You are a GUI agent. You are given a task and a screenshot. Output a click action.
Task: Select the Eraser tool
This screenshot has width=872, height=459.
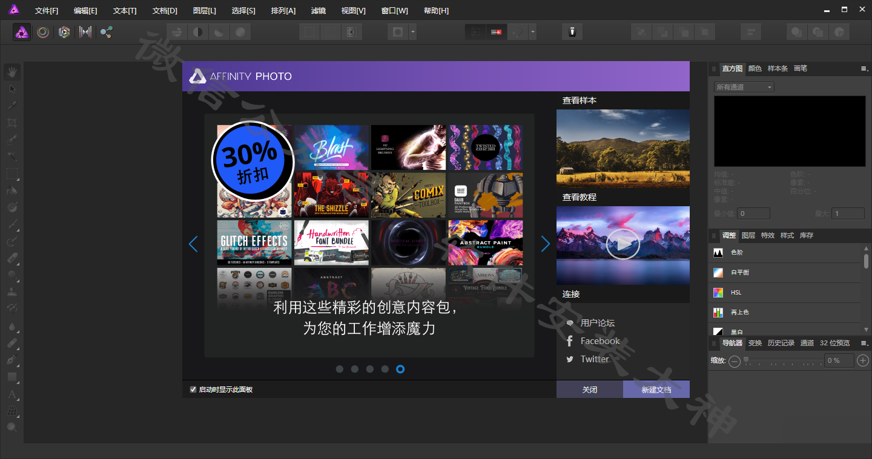pos(12,258)
